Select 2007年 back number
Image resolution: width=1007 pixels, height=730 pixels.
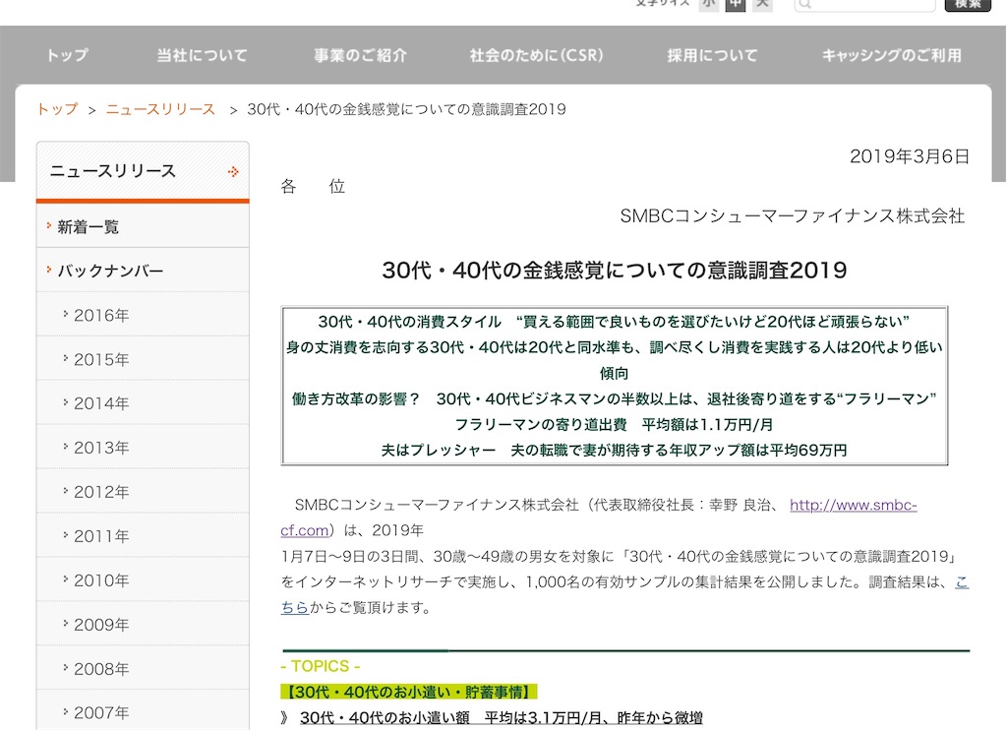pos(143,712)
